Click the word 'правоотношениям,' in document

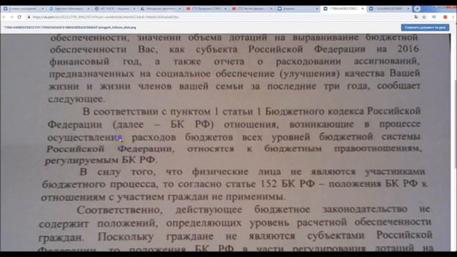click(x=378, y=148)
